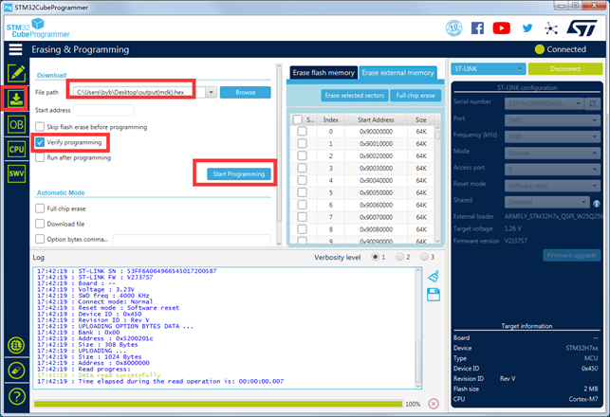Refresh the ST-LINK serial number list
This screenshot has height=417, width=610.
pos(593,103)
